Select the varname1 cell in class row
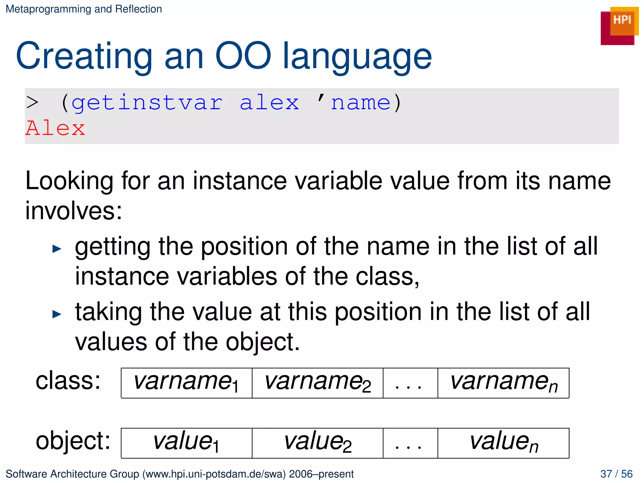The width and height of the screenshot is (644, 483). coord(186,383)
